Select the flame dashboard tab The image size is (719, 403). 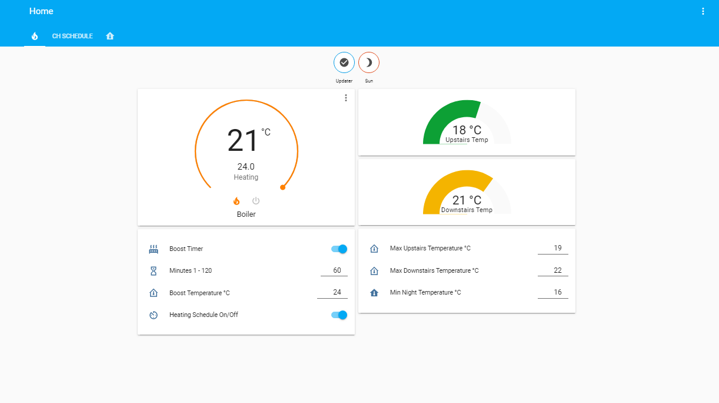pos(35,36)
